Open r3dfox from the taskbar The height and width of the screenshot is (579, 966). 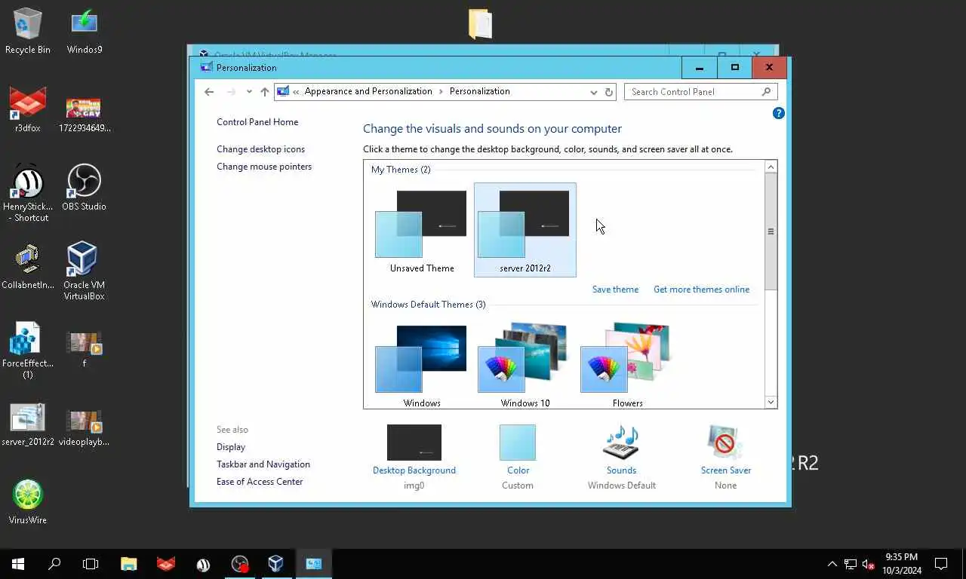tap(166, 563)
